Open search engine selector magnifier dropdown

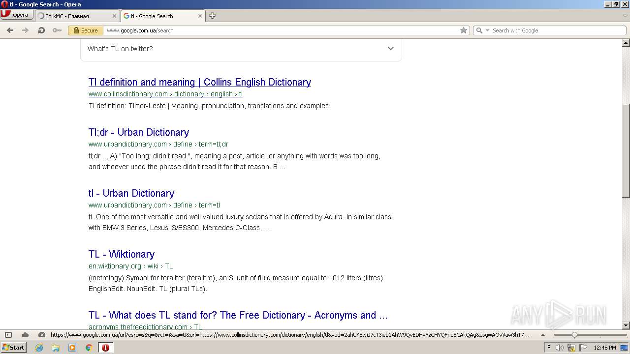[482, 30]
